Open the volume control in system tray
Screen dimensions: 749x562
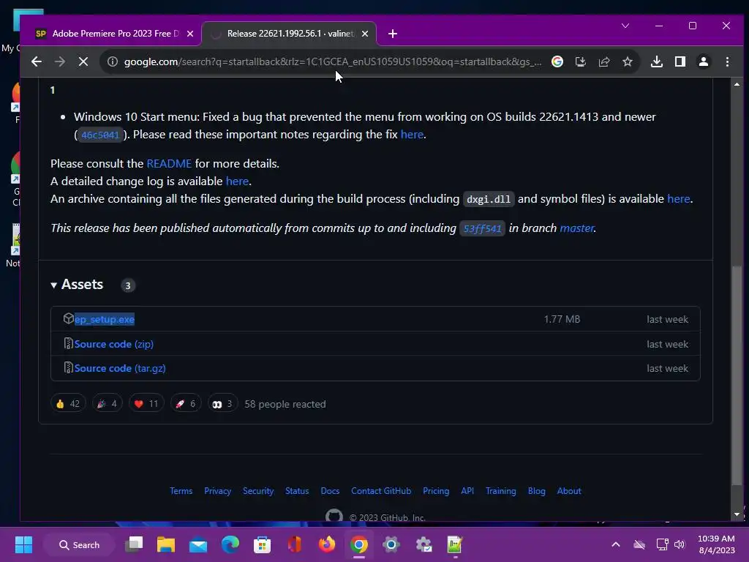point(680,544)
